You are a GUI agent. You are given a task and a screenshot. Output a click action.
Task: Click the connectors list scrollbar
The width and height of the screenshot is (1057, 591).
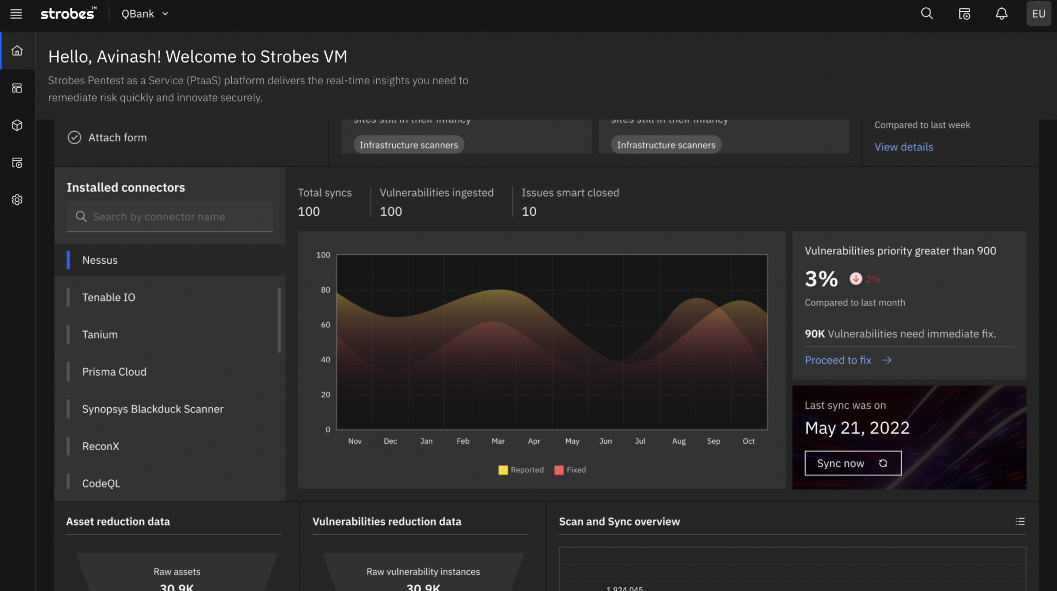coord(279,320)
